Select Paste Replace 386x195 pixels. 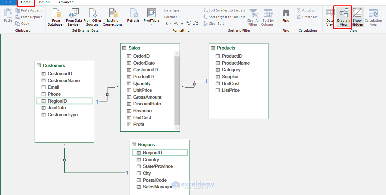29,17
